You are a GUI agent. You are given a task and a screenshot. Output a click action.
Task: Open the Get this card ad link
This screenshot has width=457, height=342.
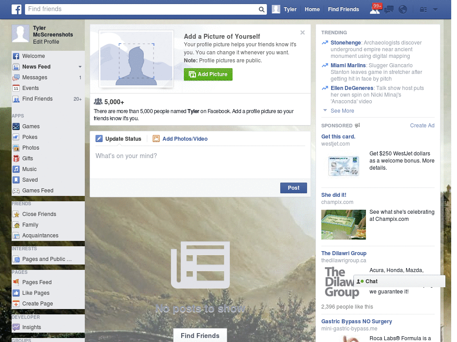coord(338,137)
